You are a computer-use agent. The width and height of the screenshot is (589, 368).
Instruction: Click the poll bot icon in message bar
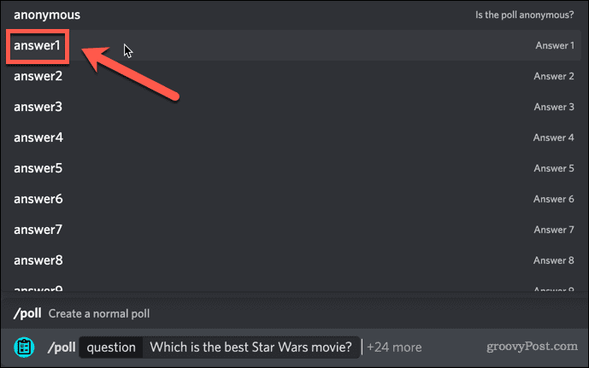pyautogui.click(x=24, y=348)
